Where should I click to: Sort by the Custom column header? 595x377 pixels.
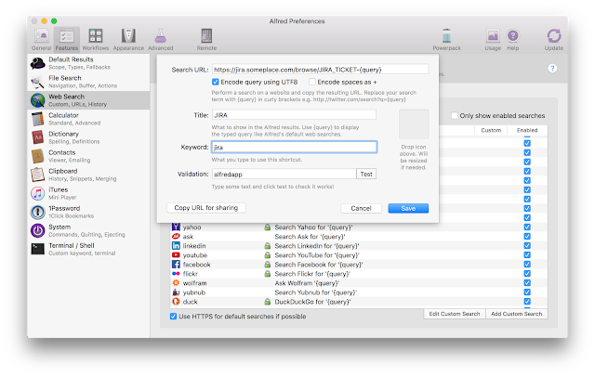[491, 130]
